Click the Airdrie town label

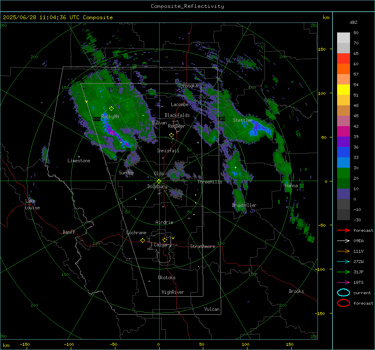point(164,222)
